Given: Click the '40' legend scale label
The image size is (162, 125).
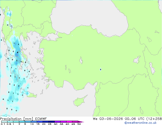Looking at the screenshot, I should tap(67, 124).
